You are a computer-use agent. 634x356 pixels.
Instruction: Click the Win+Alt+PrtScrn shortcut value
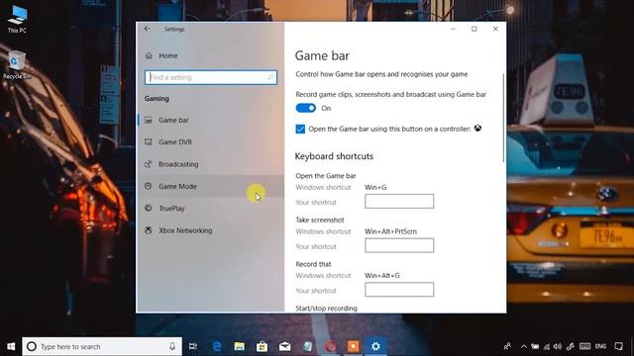pos(390,231)
